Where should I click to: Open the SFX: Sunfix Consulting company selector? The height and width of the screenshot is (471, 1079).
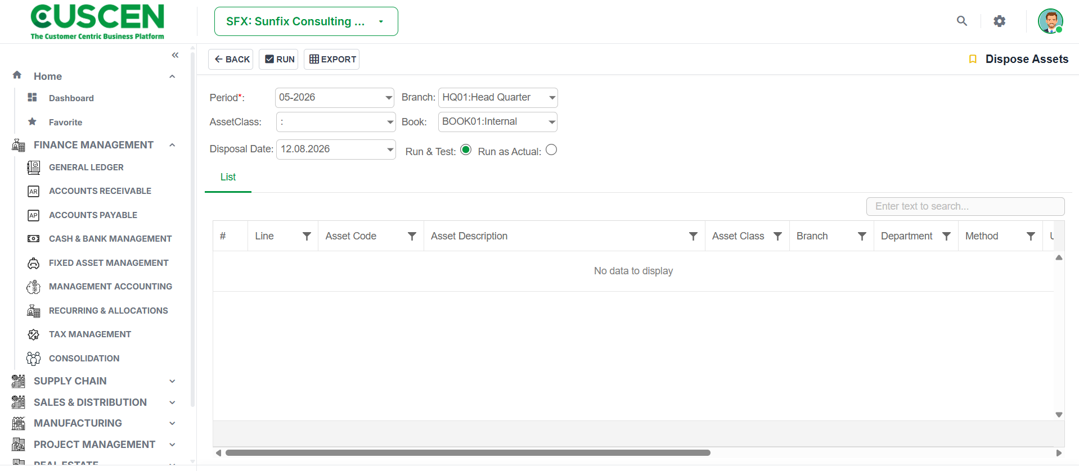306,21
